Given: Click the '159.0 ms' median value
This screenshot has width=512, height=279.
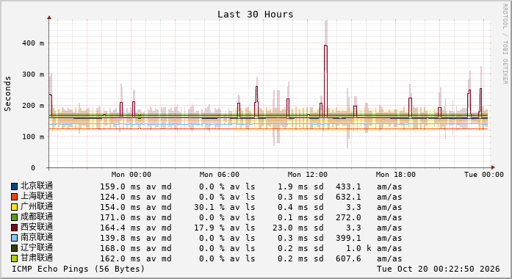Looking at the screenshot, I should pyautogui.click(x=120, y=186).
